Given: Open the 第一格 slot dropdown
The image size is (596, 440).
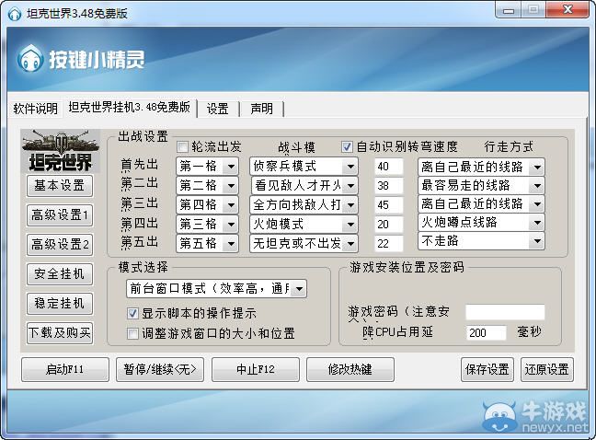Looking at the screenshot, I should pyautogui.click(x=208, y=167).
